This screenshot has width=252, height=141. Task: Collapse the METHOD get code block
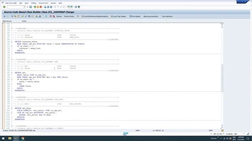point(12,73)
